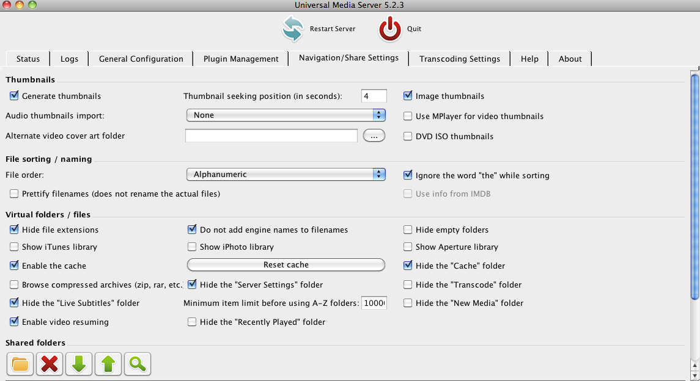Image resolution: width=700 pixels, height=381 pixels.
Task: Switch to the Status tab
Action: coord(28,59)
